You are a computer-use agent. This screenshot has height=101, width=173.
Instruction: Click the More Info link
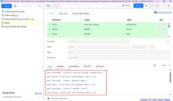click(x=38, y=93)
